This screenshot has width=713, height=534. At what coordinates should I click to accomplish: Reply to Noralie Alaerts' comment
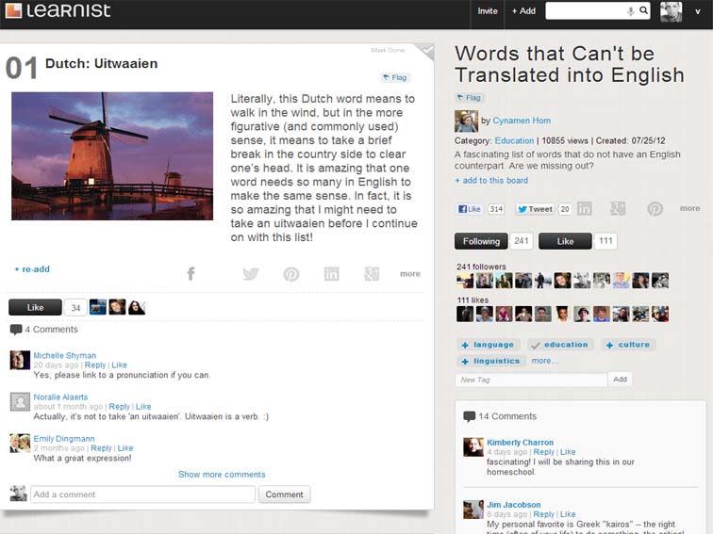pos(119,407)
